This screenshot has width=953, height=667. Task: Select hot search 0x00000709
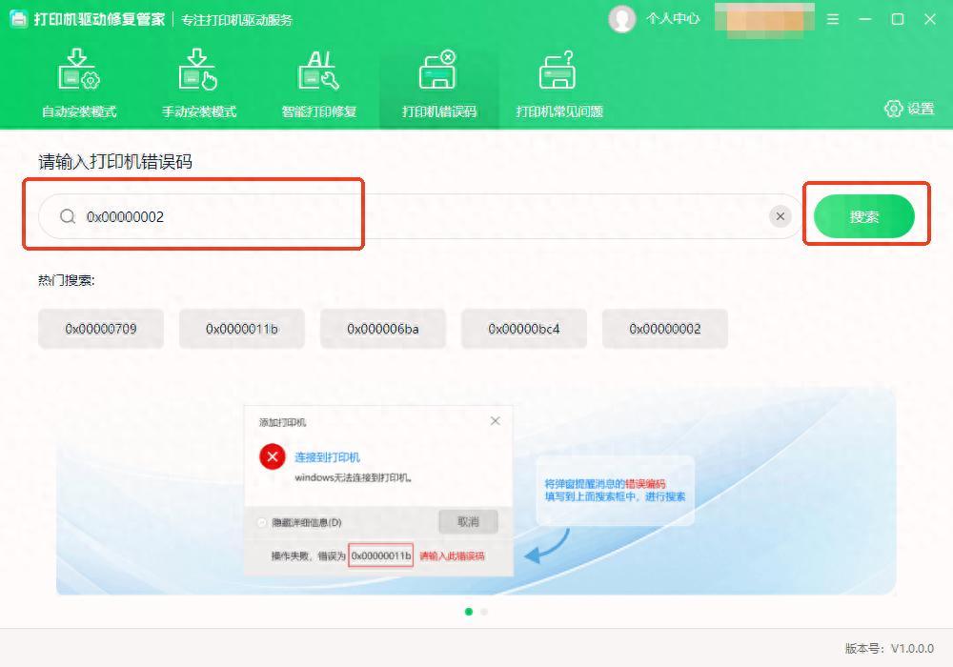click(x=101, y=329)
